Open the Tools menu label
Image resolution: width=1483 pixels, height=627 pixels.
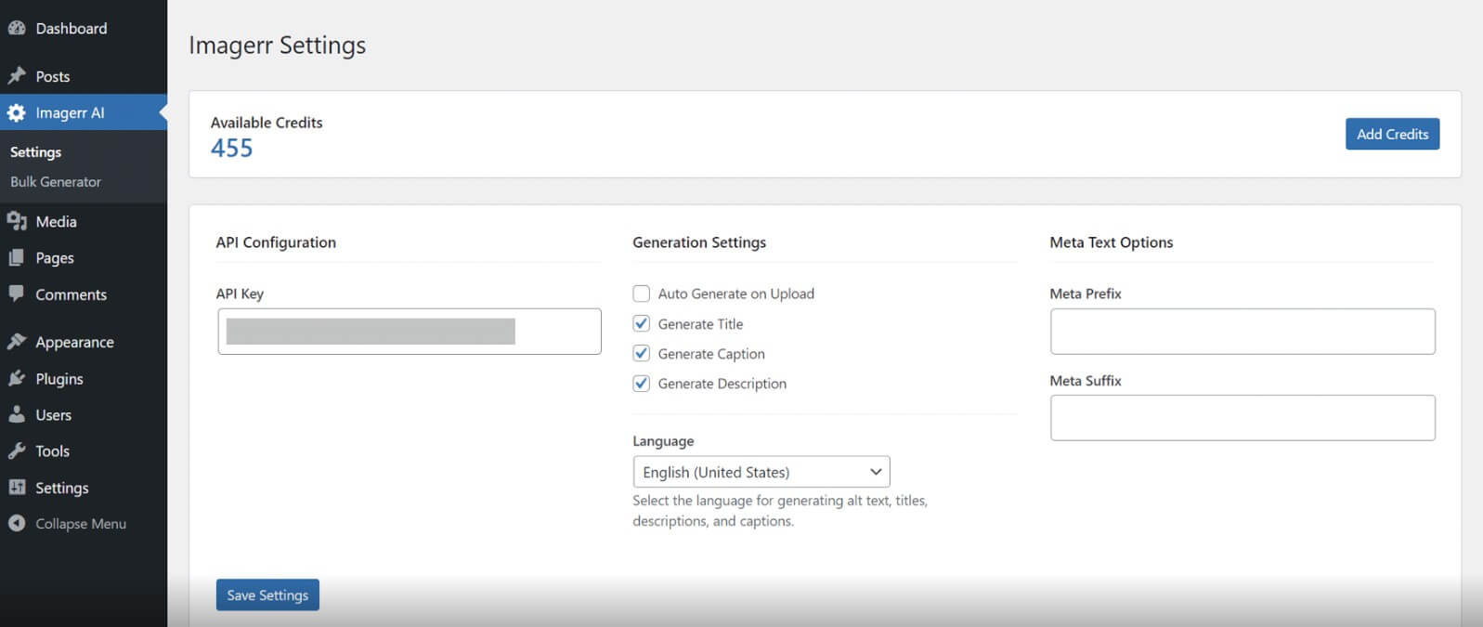52,451
